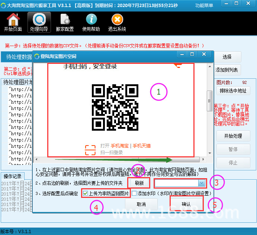Click the vertical scrollbar thumb in login pane
Screen dimensions: 257x235
click(209, 101)
